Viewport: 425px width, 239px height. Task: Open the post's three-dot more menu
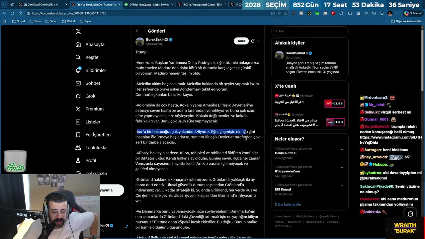(259, 41)
